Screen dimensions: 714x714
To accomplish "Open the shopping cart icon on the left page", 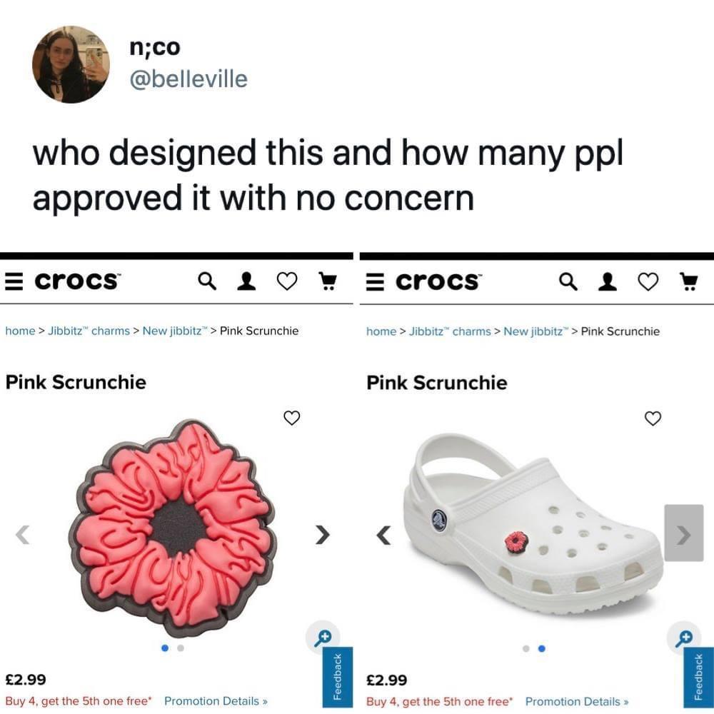I will [x=328, y=281].
